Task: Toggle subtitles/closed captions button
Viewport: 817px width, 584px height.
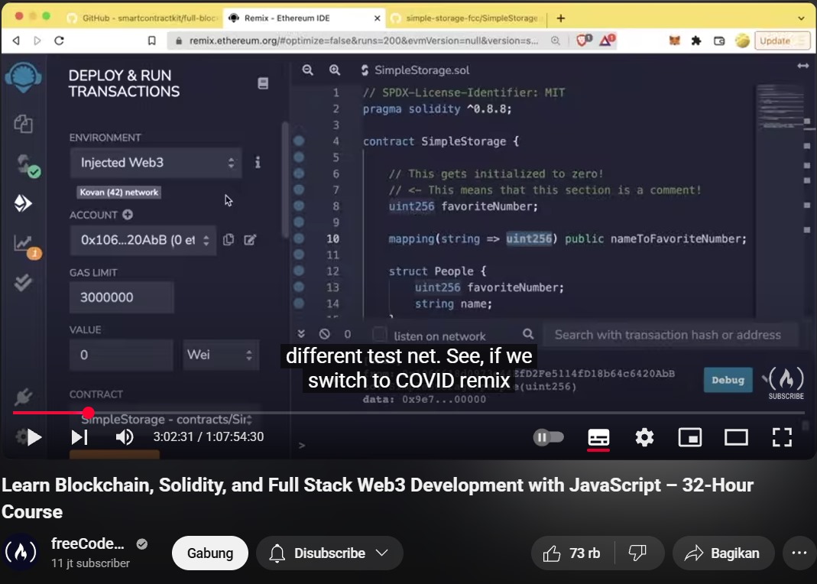Action: point(598,437)
